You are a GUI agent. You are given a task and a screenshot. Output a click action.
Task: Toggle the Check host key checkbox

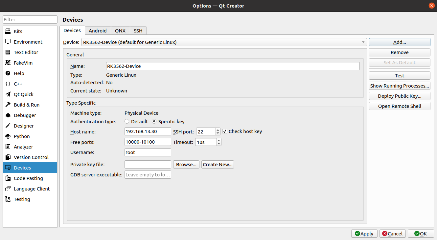coord(225,131)
